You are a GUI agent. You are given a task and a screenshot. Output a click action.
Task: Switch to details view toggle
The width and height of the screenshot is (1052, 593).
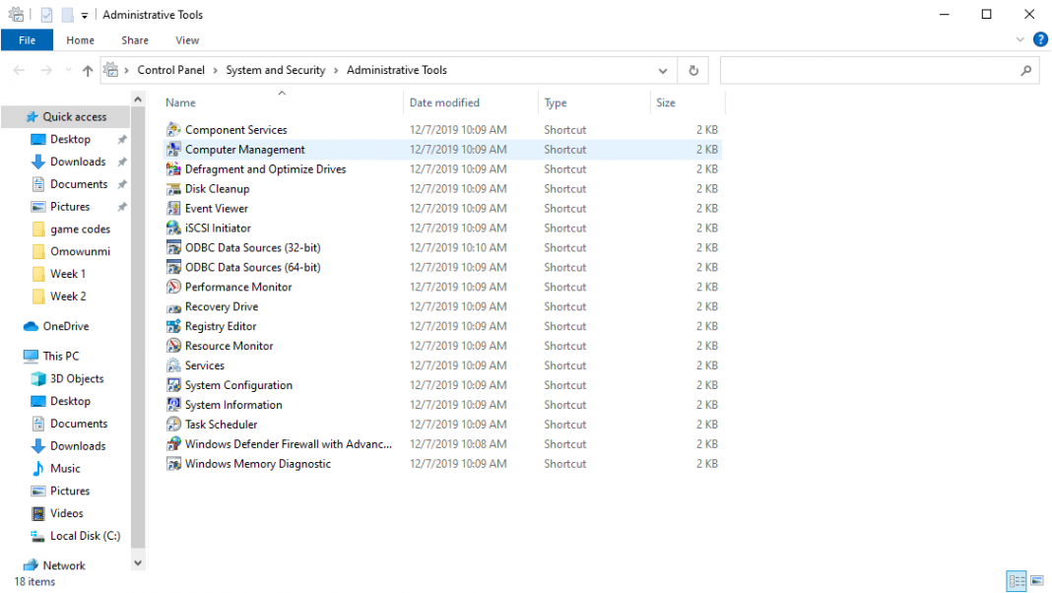point(1017,581)
